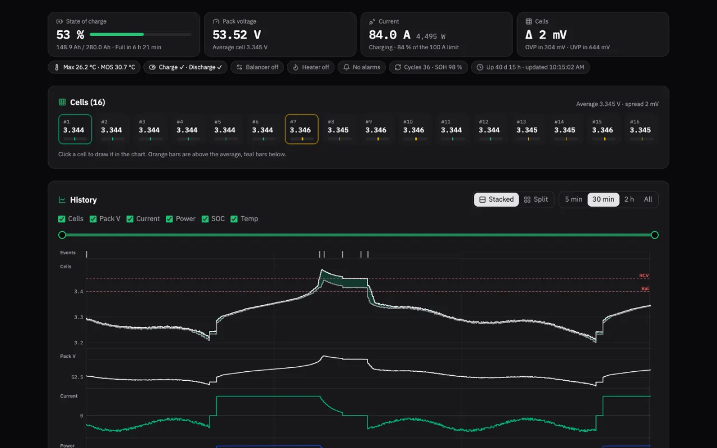Image resolution: width=717 pixels, height=448 pixels.
Task: Click the 84.0 A current reading
Action: [389, 35]
